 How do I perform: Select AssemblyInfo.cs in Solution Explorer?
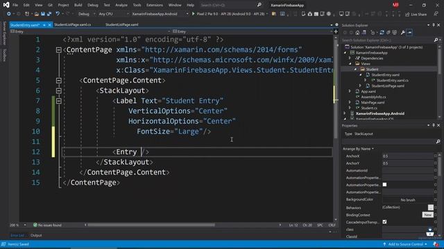[x=373, y=97]
